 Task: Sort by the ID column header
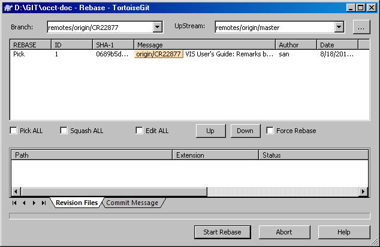coord(72,45)
